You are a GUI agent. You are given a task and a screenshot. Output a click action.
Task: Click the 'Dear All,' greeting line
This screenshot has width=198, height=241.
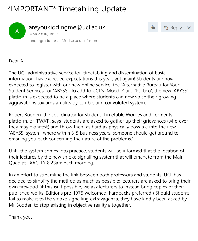click(x=18, y=61)
